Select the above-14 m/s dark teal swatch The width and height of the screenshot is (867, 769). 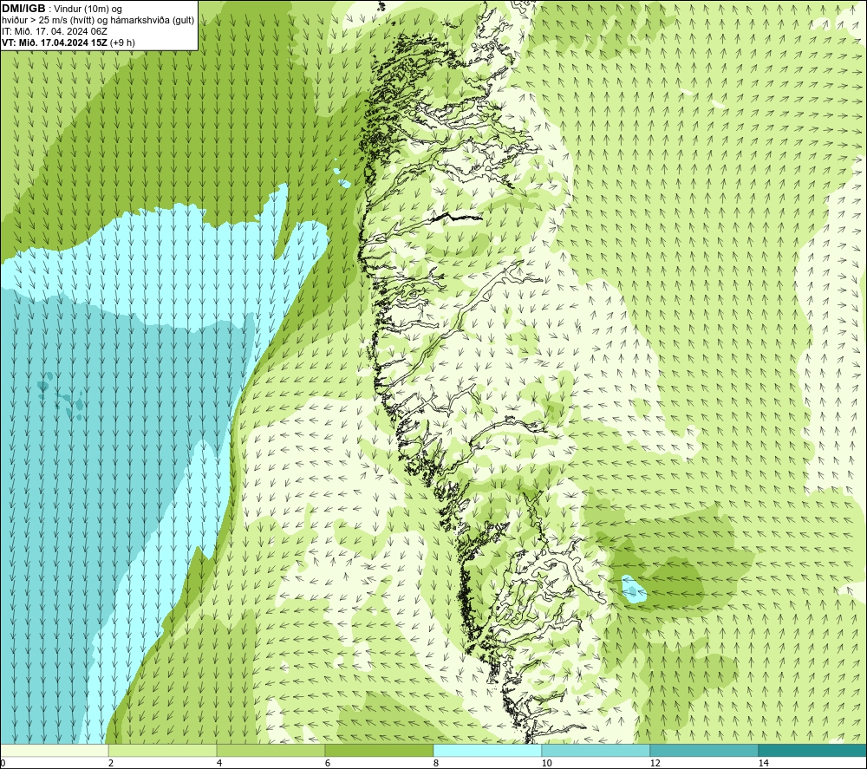coord(812,750)
